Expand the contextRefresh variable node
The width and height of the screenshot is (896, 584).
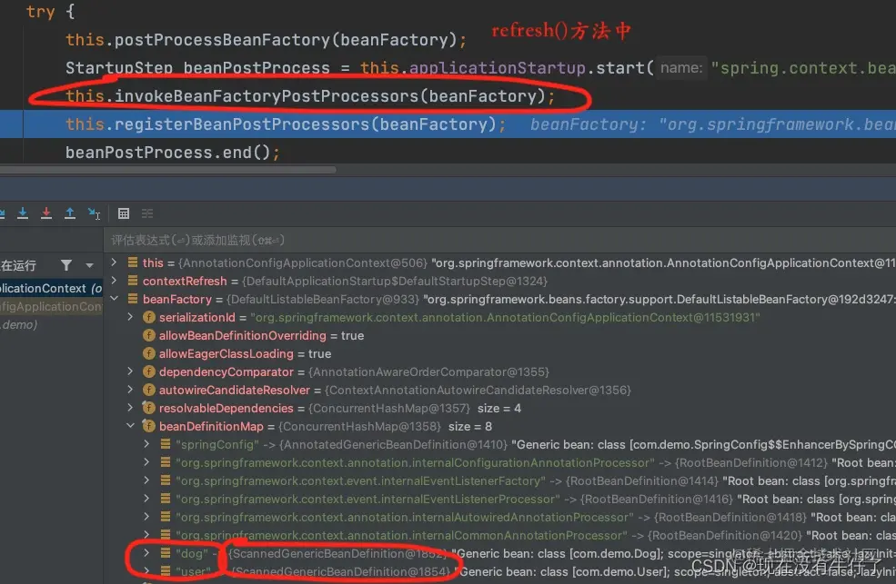114,281
